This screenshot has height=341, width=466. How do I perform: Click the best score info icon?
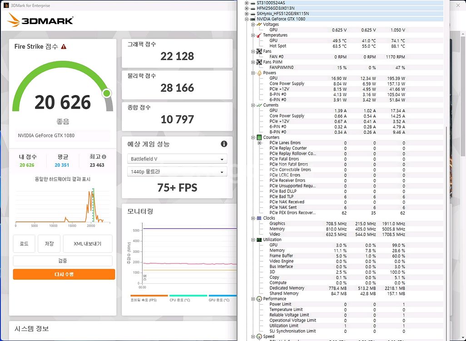pyautogui.click(x=104, y=156)
